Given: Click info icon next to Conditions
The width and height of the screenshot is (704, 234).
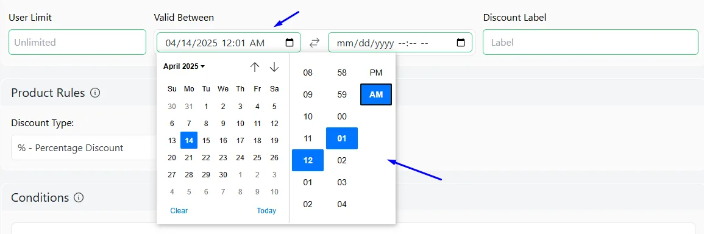Looking at the screenshot, I should click(x=79, y=197).
